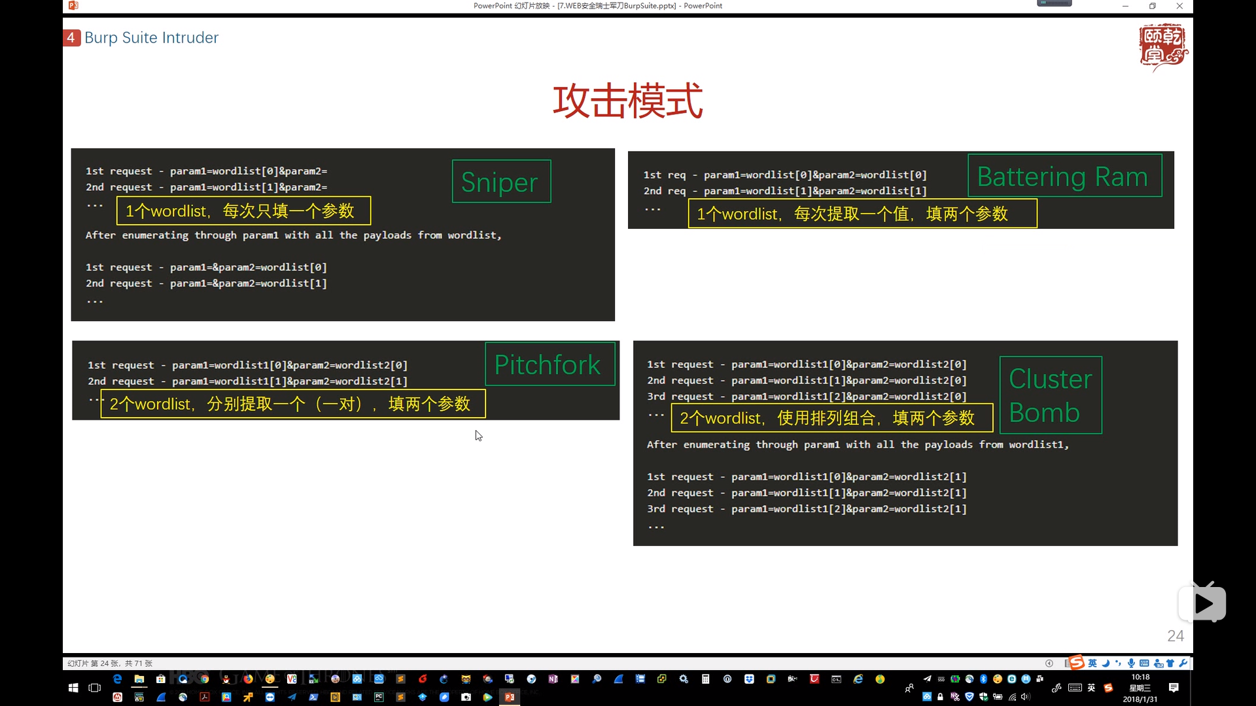Click the Sniper label box
The image size is (1256, 706).
[x=501, y=182]
